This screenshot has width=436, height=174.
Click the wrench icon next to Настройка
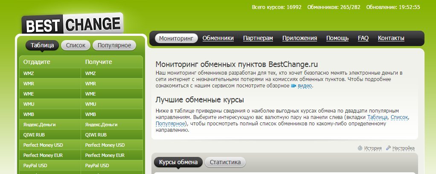click(389, 148)
